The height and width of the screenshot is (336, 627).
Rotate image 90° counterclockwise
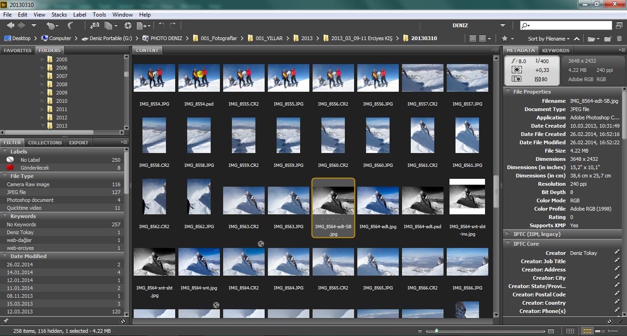pos(161,26)
